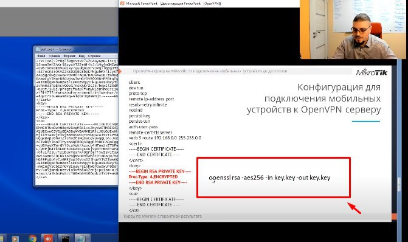Click red 'Proc-Type: 4,ENCRYPTED' on slide

point(153,177)
